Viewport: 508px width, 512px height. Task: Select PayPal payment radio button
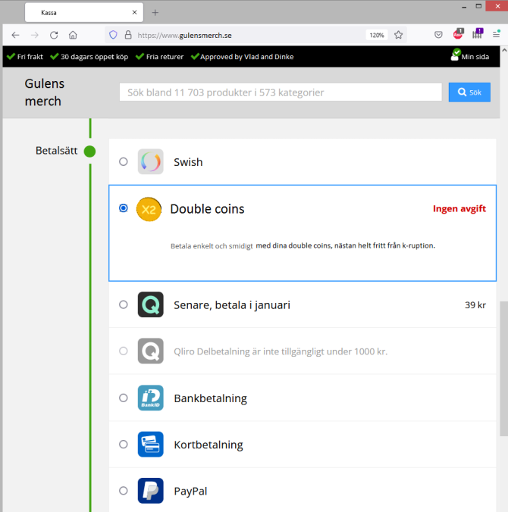click(124, 491)
